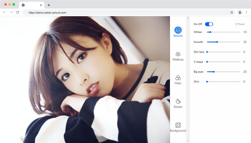251x143 pixels.
Task: Reset all beauty settings
Action: (240, 24)
